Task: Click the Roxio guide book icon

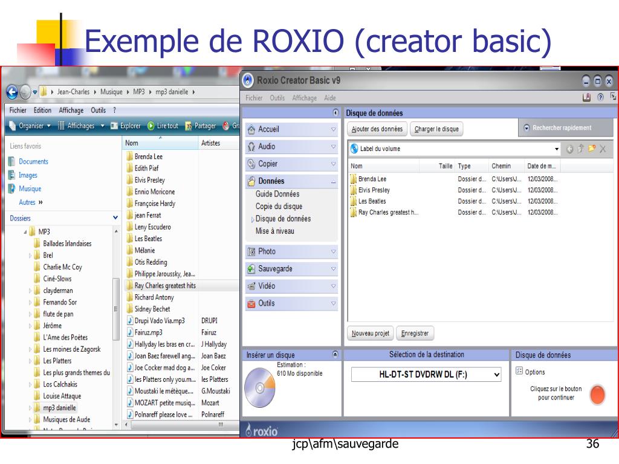Action: click(x=586, y=97)
